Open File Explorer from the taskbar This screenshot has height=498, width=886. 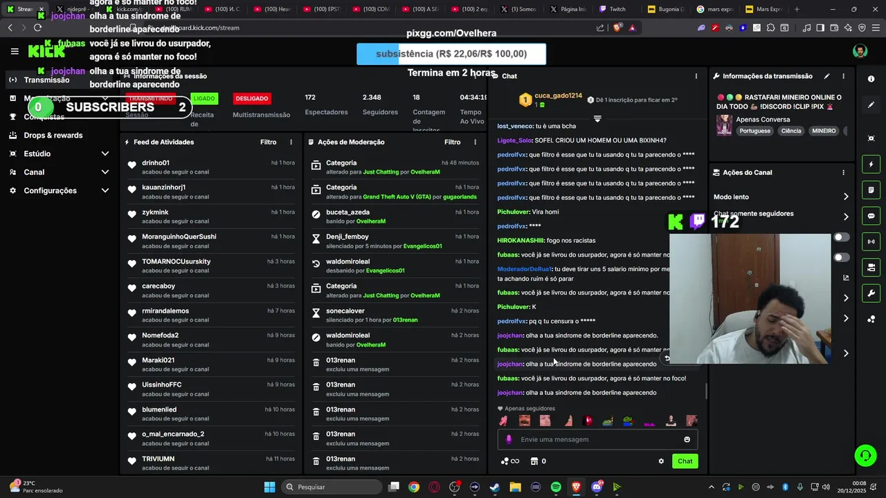(x=515, y=487)
